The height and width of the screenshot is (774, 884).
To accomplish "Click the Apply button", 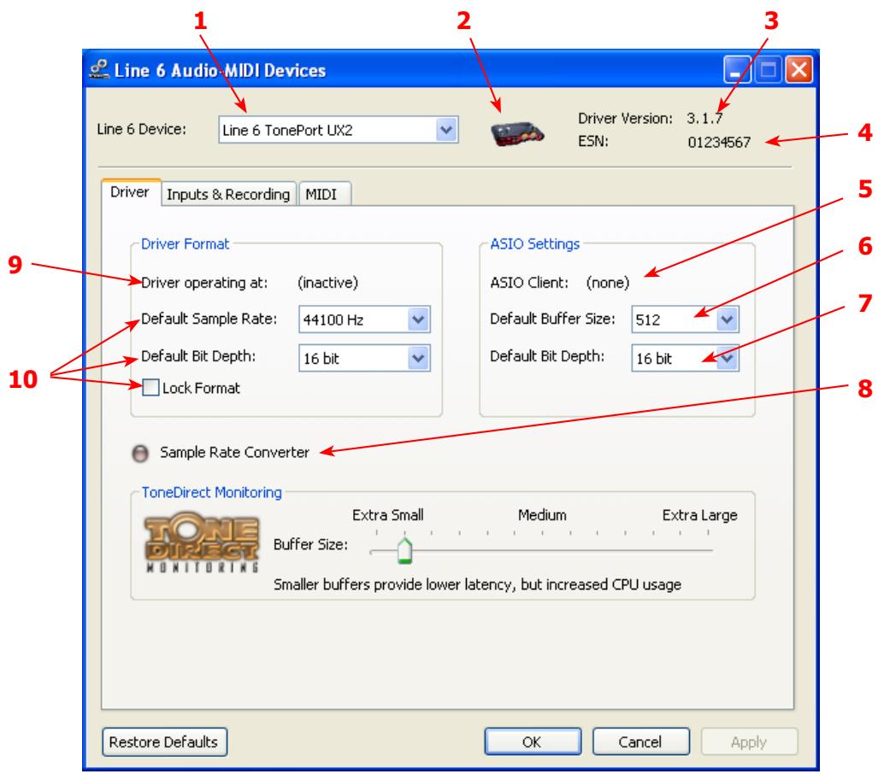I will [x=749, y=742].
